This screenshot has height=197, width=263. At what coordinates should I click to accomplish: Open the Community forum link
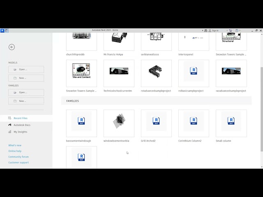click(x=18, y=157)
